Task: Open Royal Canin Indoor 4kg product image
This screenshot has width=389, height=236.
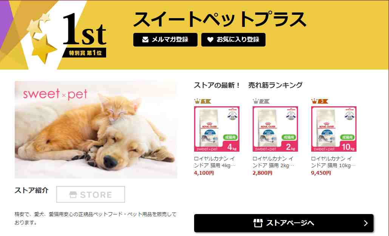Action: tap(217, 129)
